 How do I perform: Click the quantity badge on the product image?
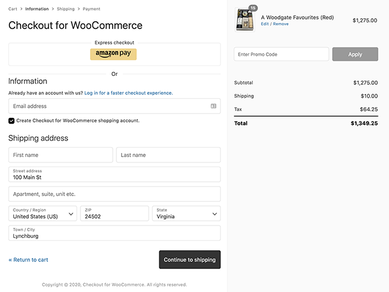pyautogui.click(x=253, y=8)
